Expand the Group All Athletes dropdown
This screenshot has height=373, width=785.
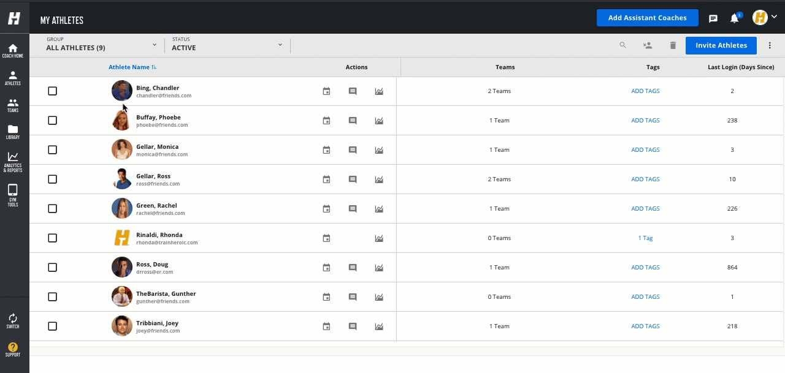tap(102, 44)
